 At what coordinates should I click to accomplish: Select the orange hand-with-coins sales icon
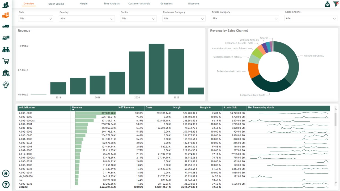(6, 15)
